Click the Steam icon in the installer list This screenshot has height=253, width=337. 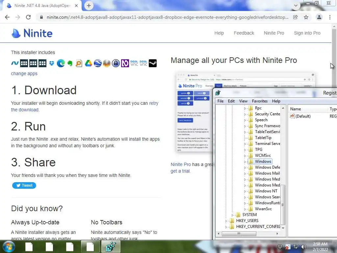[x=153, y=63]
